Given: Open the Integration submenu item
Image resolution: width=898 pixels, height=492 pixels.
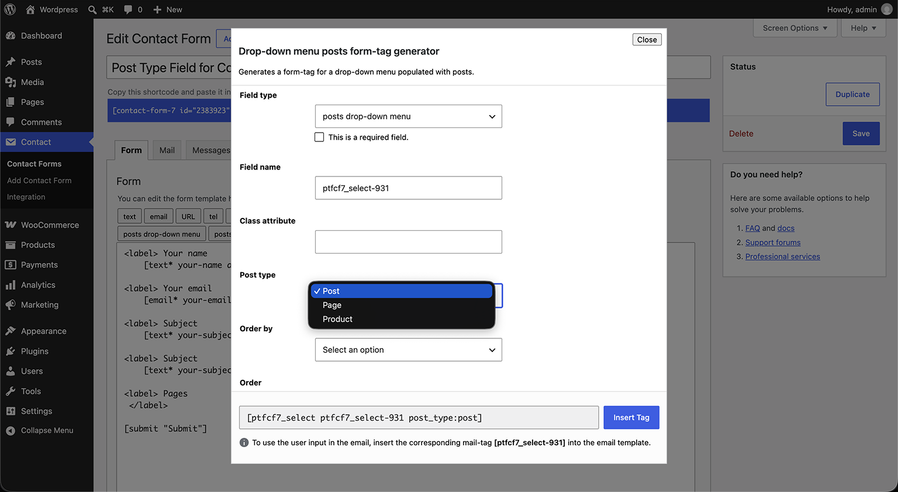Looking at the screenshot, I should 26,197.
